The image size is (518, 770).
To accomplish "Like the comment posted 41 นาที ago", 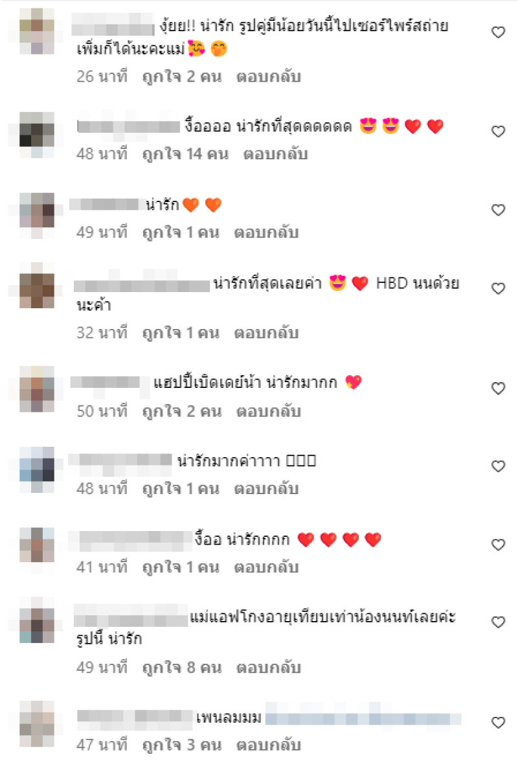I will tap(499, 545).
